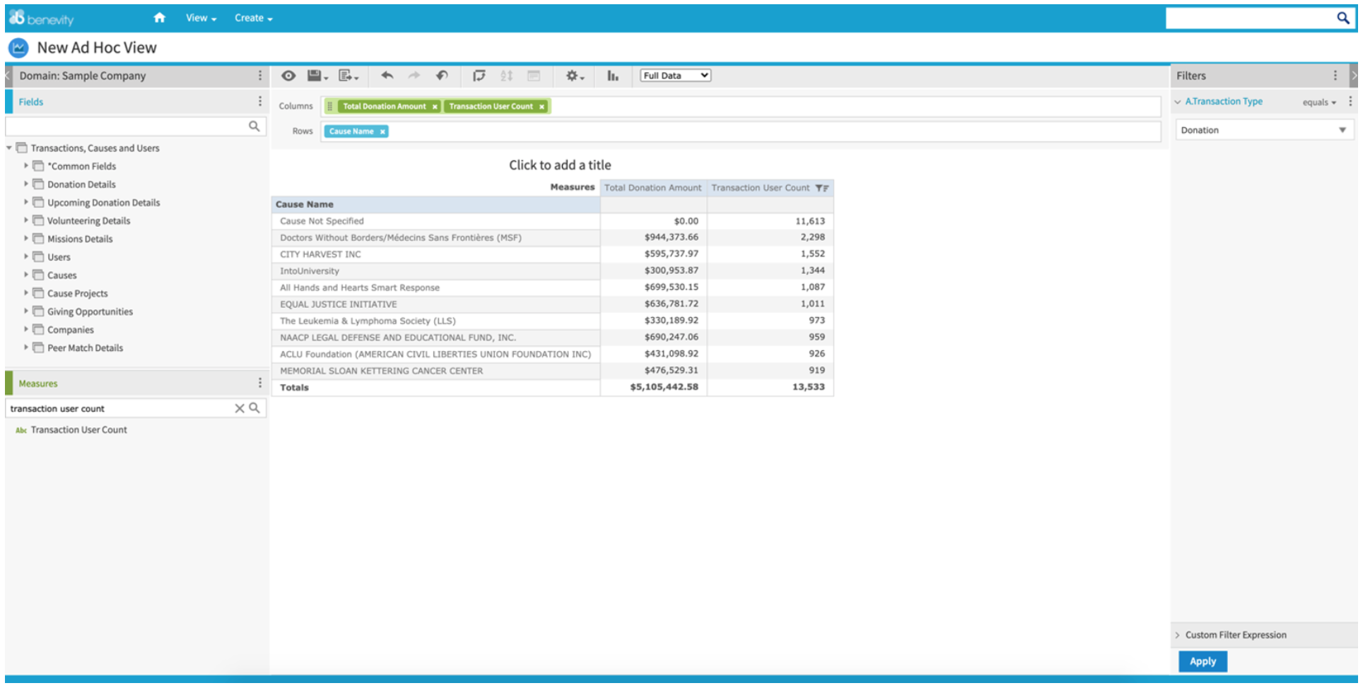Collapse the right Filters panel arrow
The width and height of the screenshot is (1363, 688).
click(1353, 75)
